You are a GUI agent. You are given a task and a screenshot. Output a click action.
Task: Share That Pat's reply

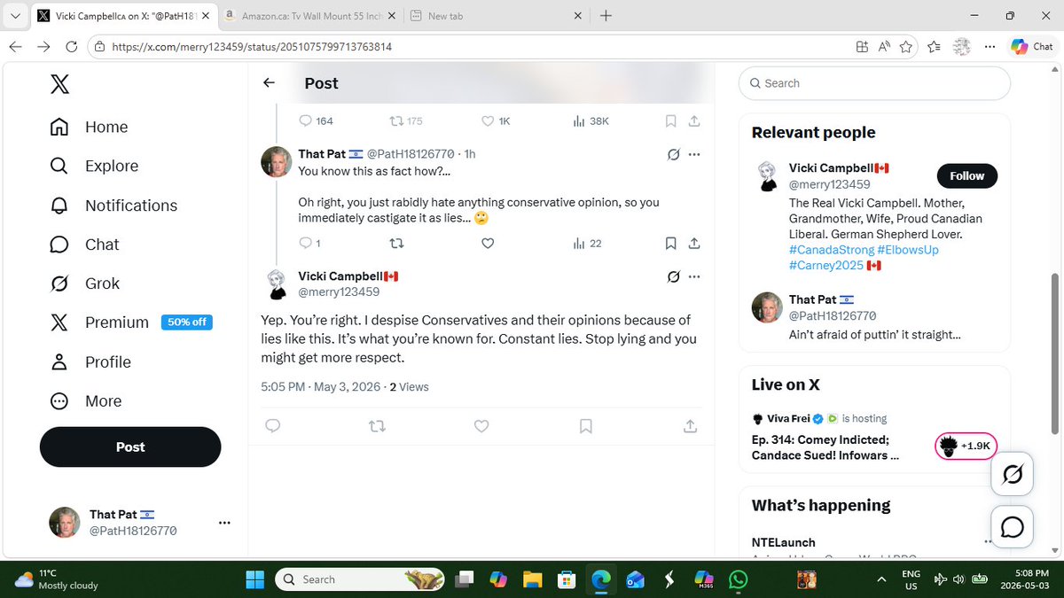(x=694, y=243)
